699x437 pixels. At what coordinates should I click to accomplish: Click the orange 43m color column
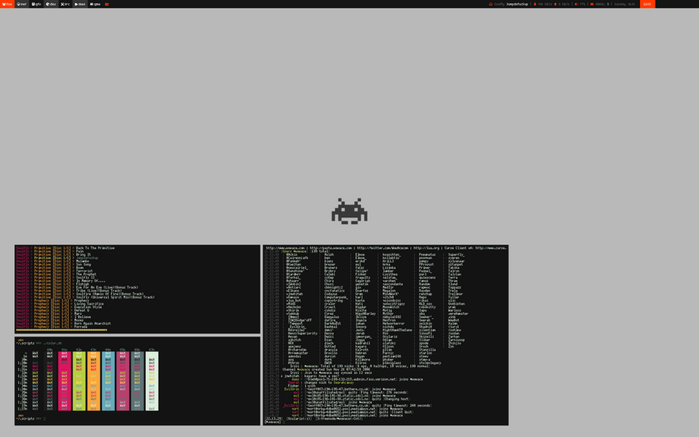(94, 381)
